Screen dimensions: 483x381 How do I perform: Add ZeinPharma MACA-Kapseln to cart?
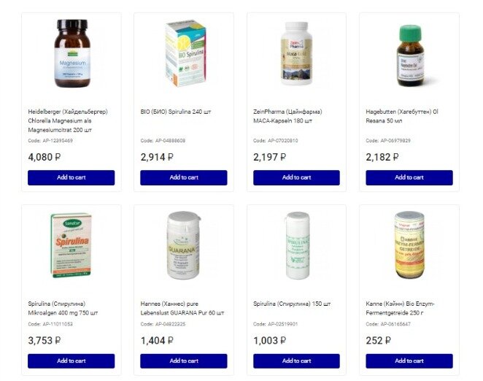296,177
